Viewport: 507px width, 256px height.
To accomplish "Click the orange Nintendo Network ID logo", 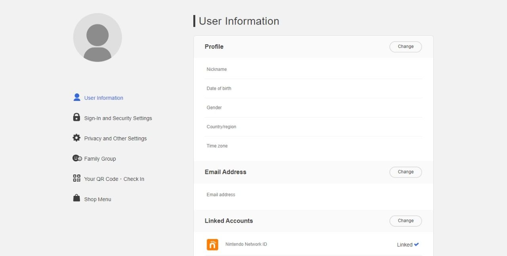I will 212,245.
